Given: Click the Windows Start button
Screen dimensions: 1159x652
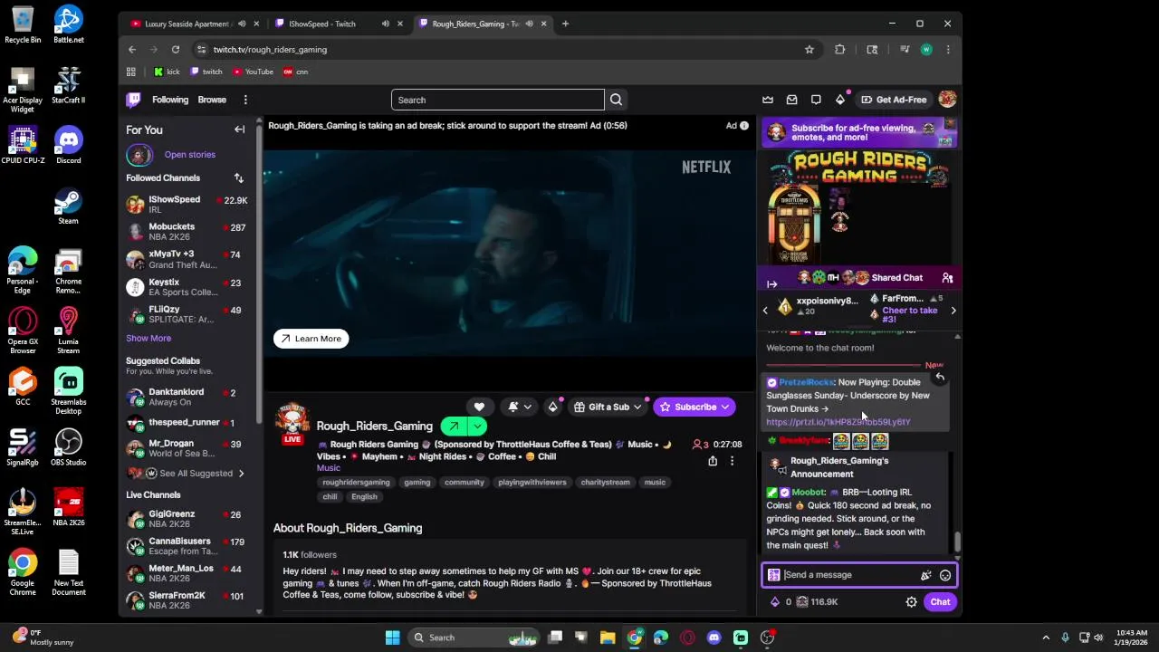Looking at the screenshot, I should click(x=393, y=638).
